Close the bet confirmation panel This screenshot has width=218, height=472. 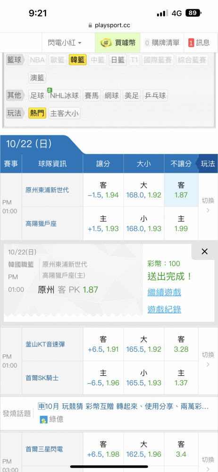pos(204,252)
